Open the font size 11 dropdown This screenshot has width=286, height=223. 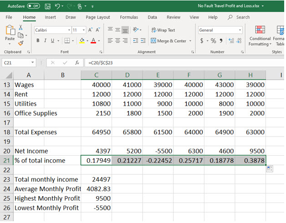83,30
